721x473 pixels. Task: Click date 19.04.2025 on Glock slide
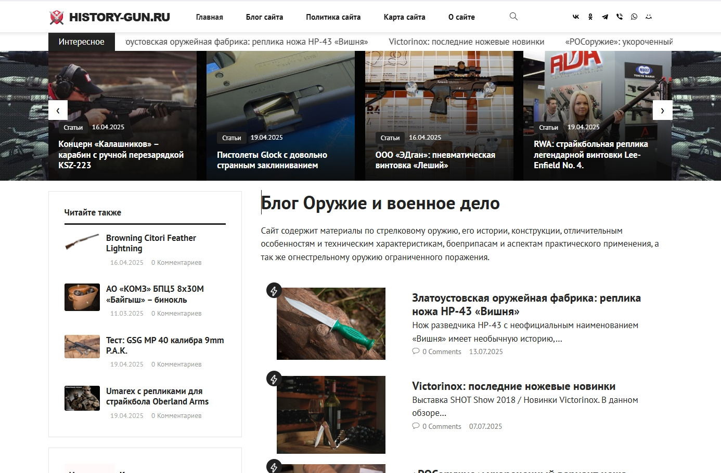coord(267,138)
